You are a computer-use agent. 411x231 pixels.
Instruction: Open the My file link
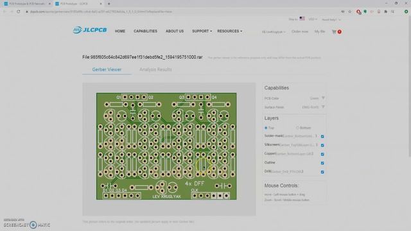point(320,31)
